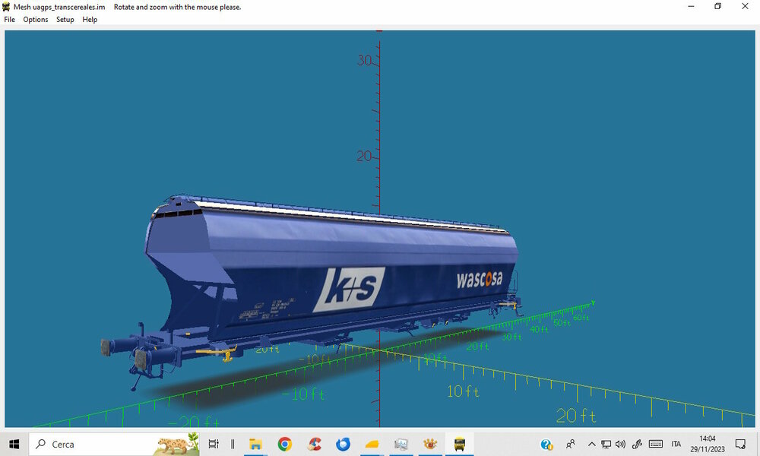Click the ITA language indicator

[x=676, y=444]
